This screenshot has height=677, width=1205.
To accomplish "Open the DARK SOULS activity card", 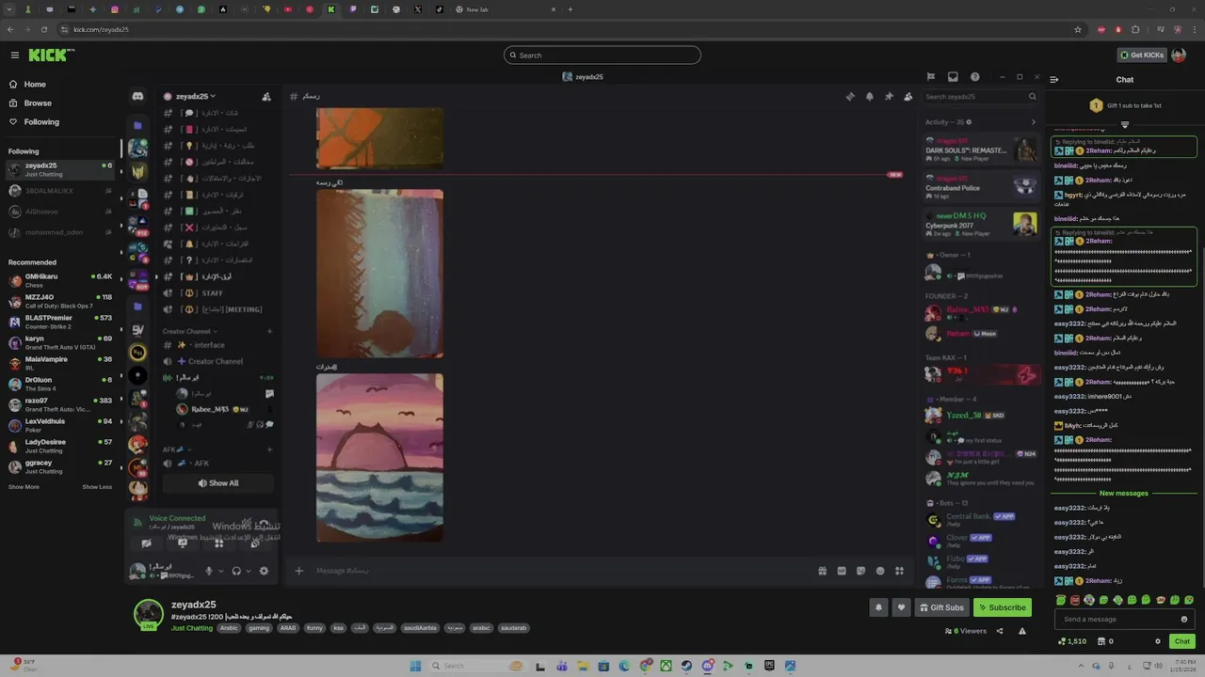I will coord(980,150).
